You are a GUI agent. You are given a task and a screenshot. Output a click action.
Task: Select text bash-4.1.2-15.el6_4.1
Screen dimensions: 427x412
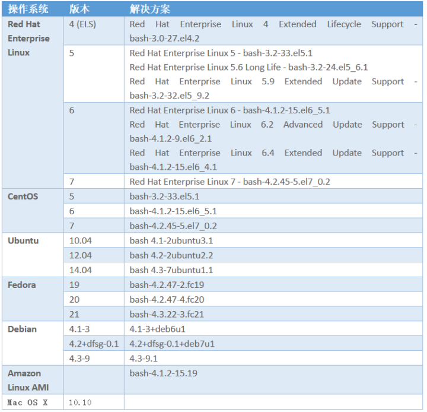coord(173,167)
